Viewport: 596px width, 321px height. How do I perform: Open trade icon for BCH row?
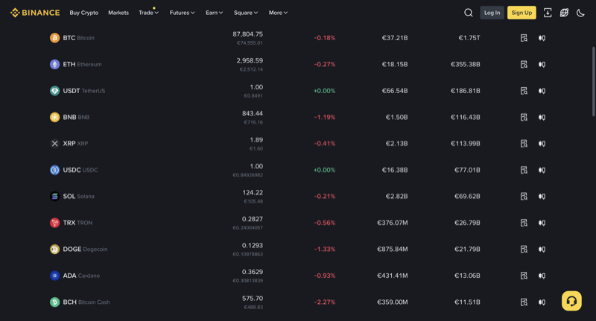point(542,302)
